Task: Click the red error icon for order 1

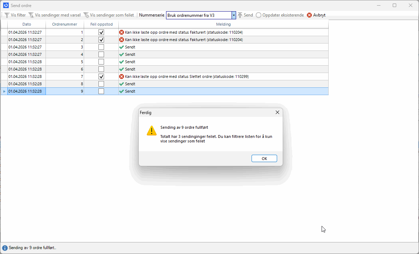Action: coord(122,32)
